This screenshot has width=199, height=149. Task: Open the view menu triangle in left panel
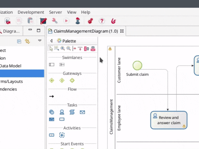[40, 41]
